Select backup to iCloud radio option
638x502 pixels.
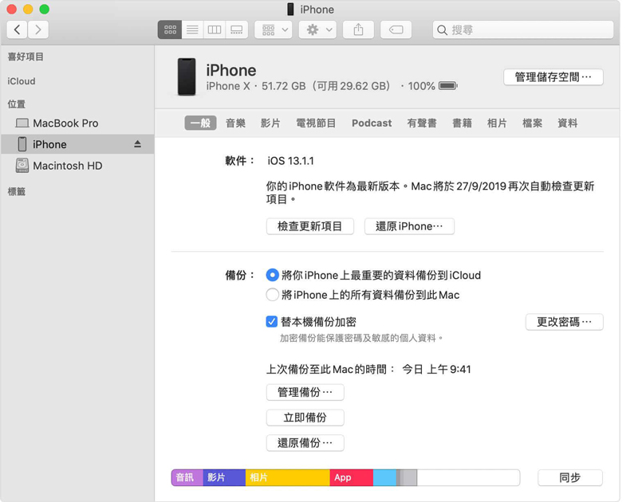coord(273,275)
